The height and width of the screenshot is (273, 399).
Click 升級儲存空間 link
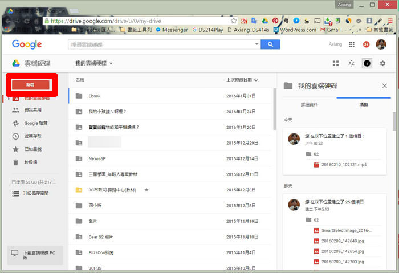point(35,194)
